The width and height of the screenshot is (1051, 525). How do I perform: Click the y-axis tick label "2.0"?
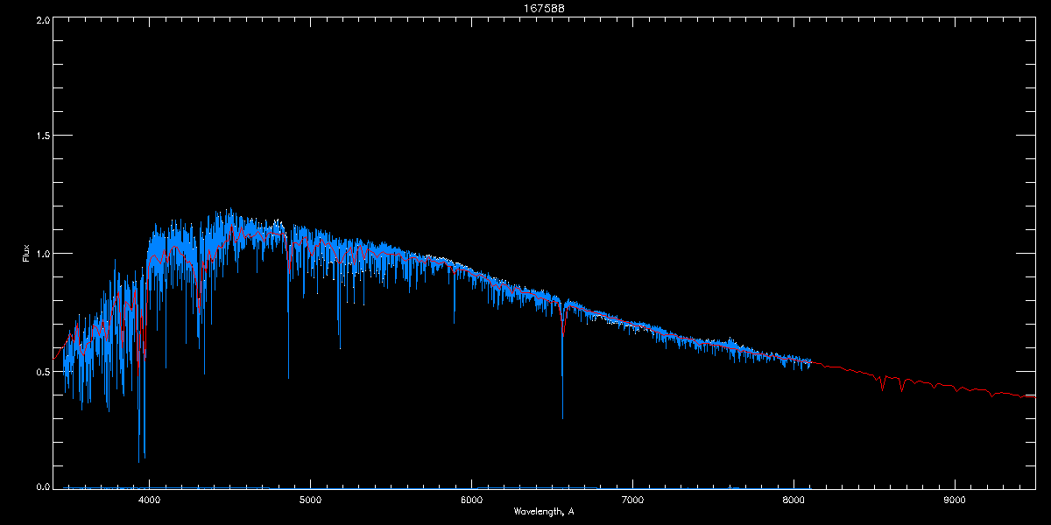point(43,18)
